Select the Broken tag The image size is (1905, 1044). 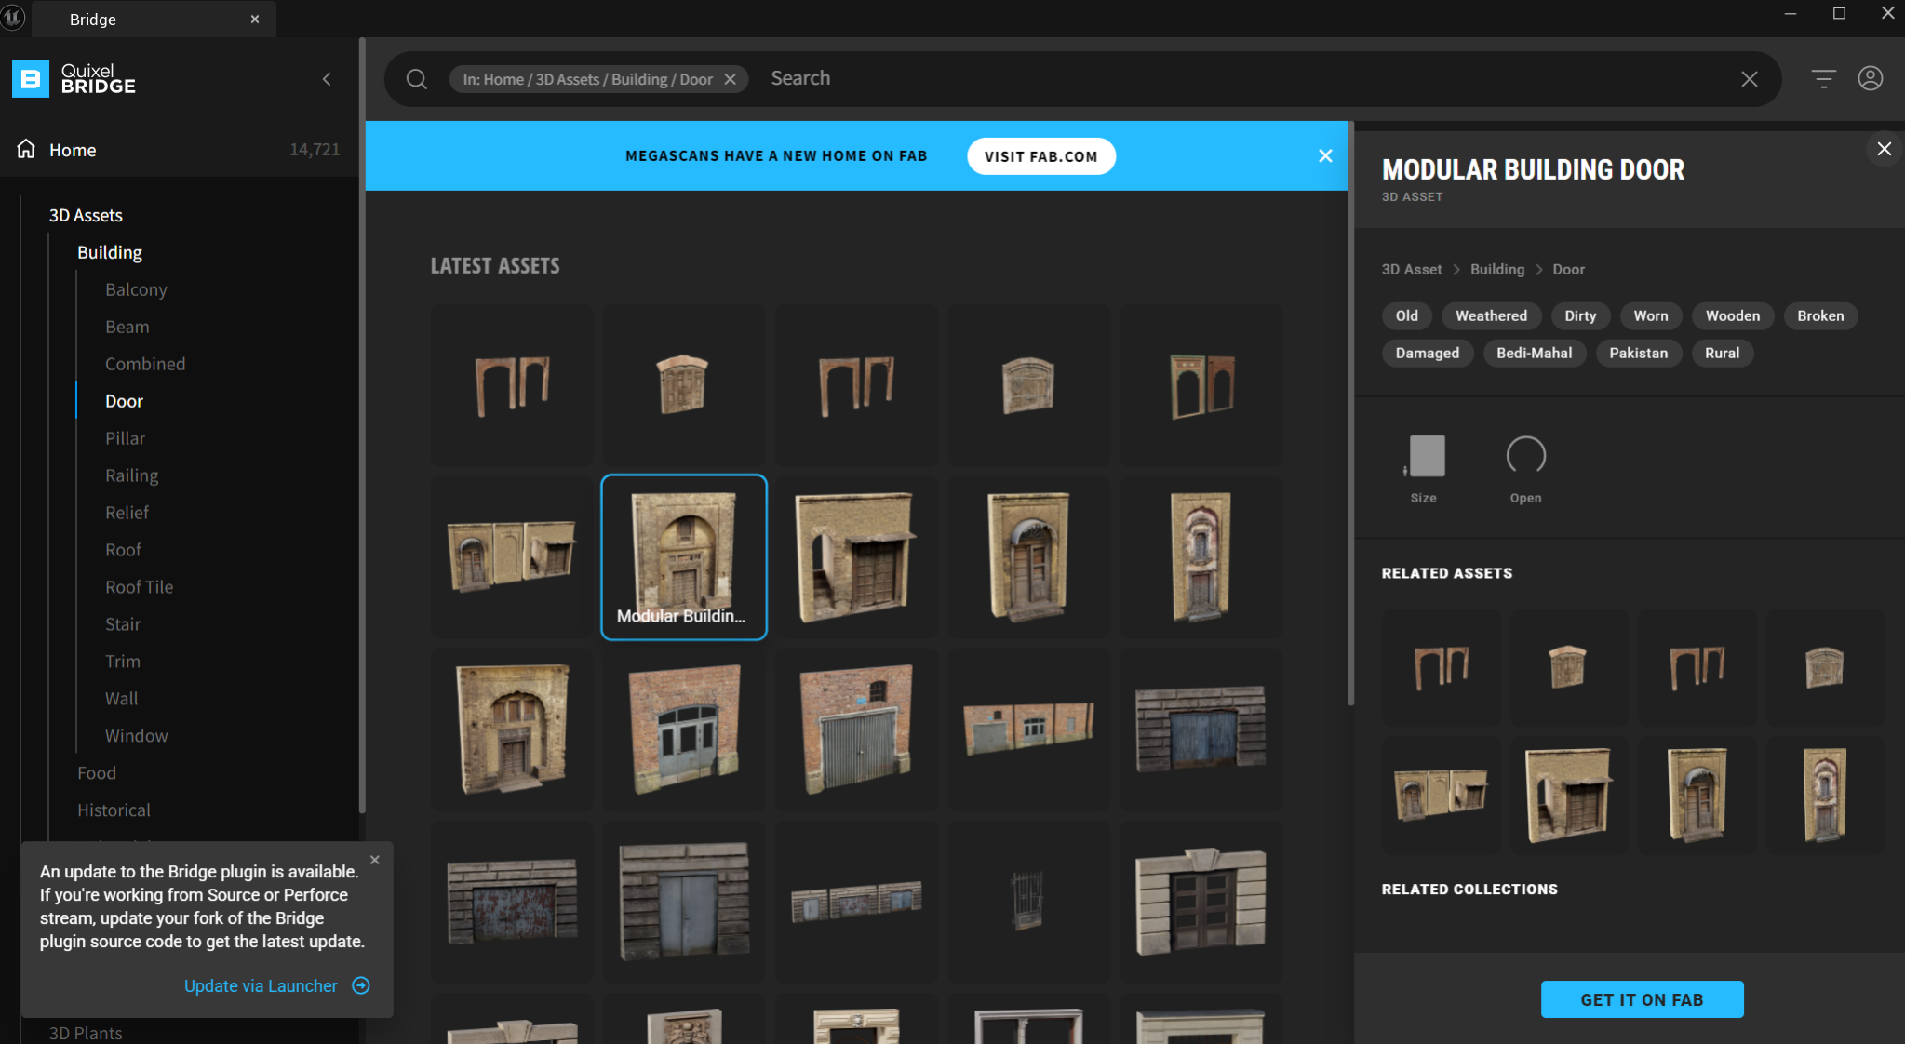[1819, 315]
